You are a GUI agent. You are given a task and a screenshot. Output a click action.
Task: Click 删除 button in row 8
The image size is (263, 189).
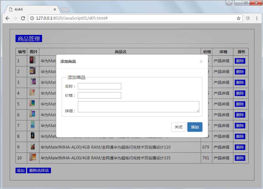[x=240, y=136]
